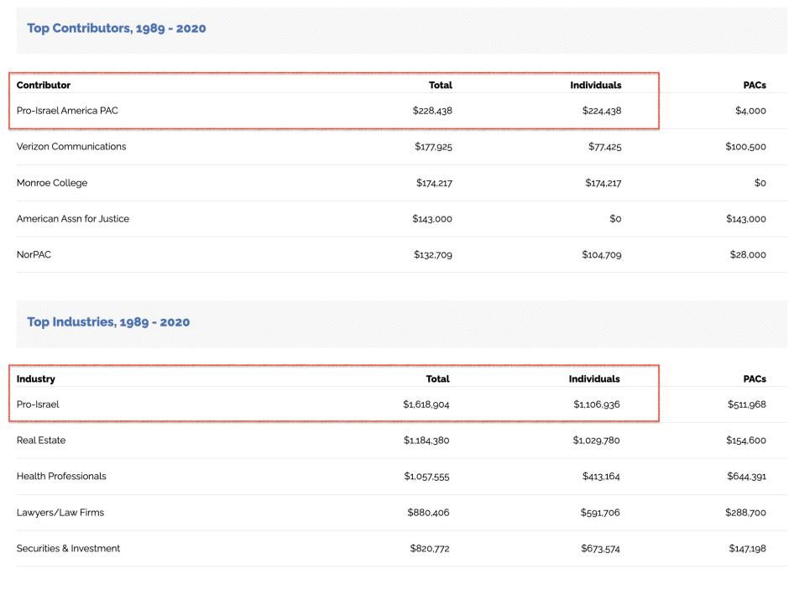Click the PACs header in contributors table
This screenshot has height=595, width=789.
tap(755, 85)
